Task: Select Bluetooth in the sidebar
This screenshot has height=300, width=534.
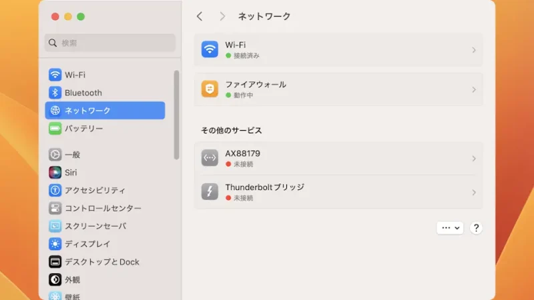Action: [105, 93]
